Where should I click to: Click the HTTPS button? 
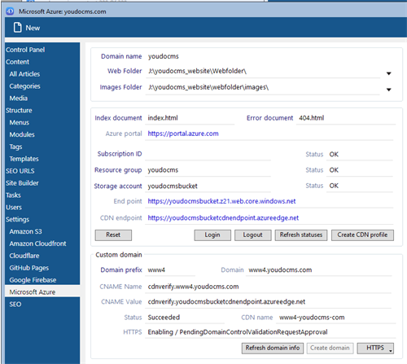(x=375, y=349)
